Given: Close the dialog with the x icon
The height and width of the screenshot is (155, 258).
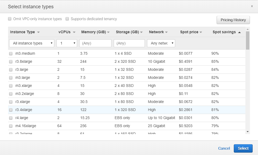Looking at the screenshot, I should tap(252, 6).
